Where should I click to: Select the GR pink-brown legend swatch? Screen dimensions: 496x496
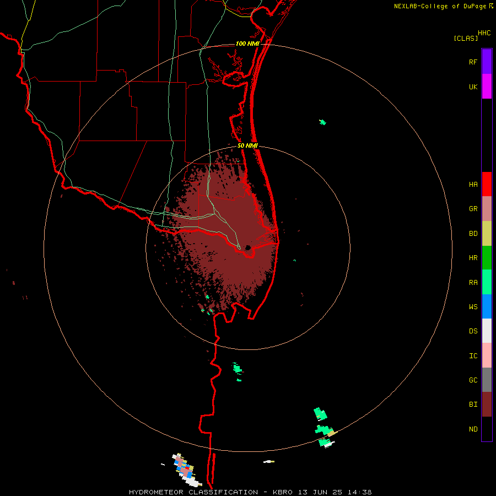coord(487,208)
